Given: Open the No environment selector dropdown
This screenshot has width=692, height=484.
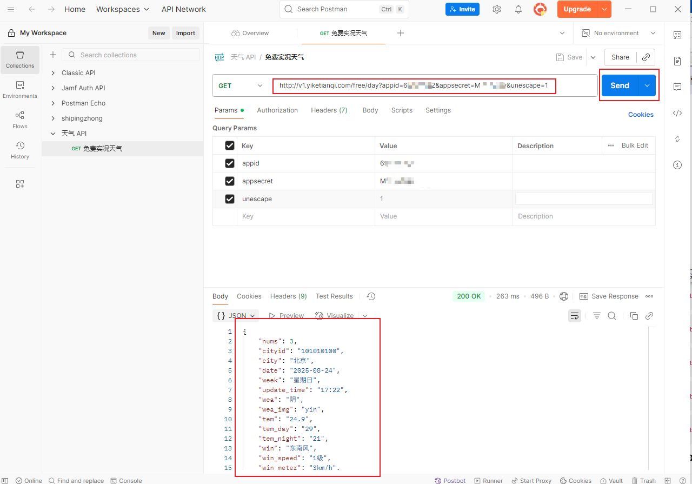Looking at the screenshot, I should pyautogui.click(x=619, y=33).
